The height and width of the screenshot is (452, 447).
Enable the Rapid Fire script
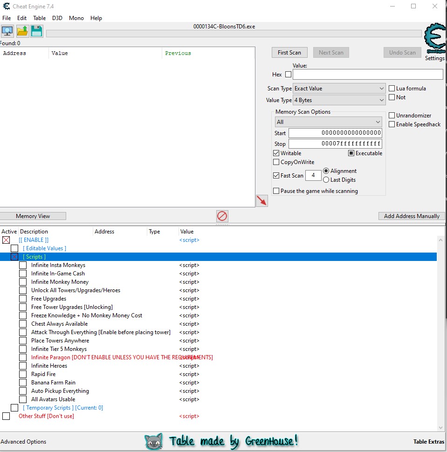[23, 374]
